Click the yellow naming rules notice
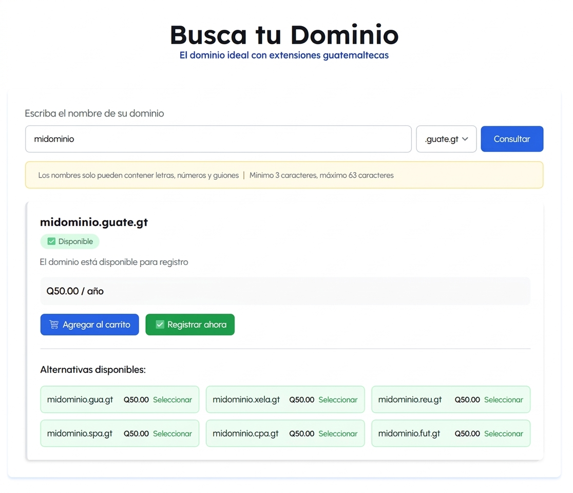 point(284,175)
